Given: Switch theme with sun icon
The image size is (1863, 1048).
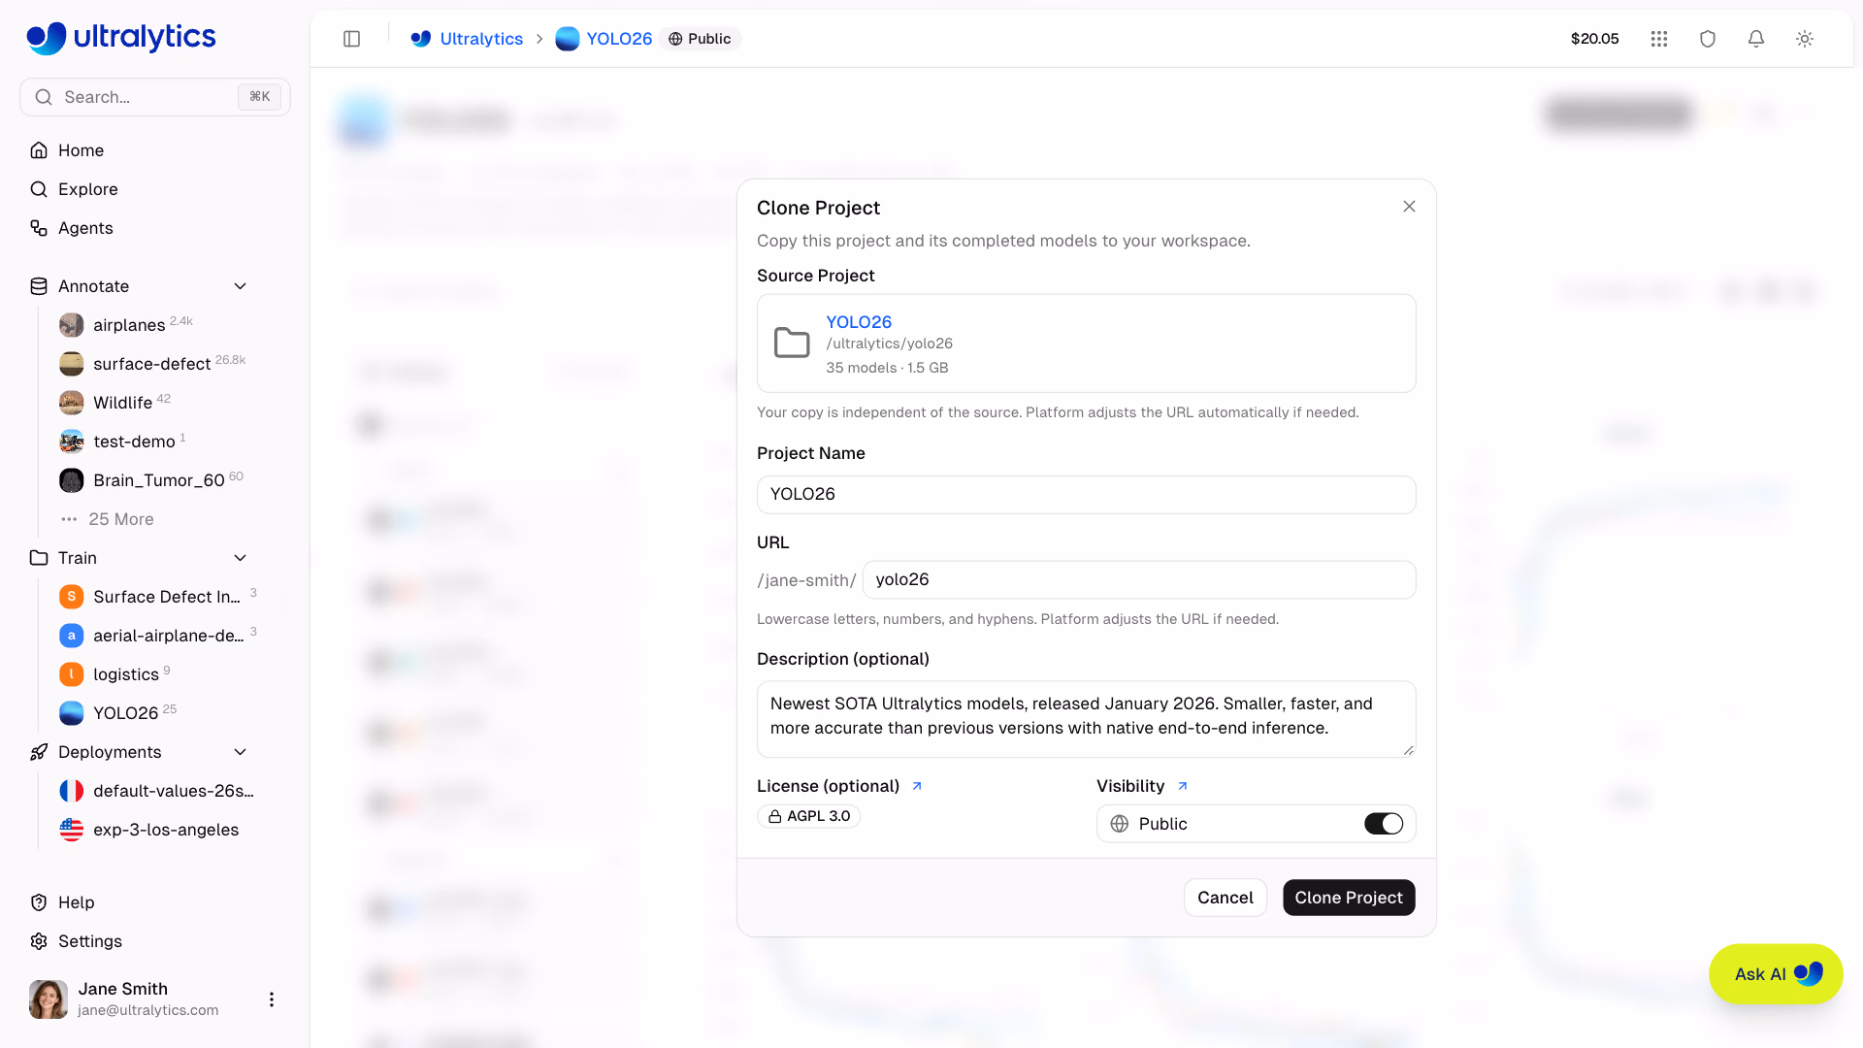Looking at the screenshot, I should pos(1805,39).
